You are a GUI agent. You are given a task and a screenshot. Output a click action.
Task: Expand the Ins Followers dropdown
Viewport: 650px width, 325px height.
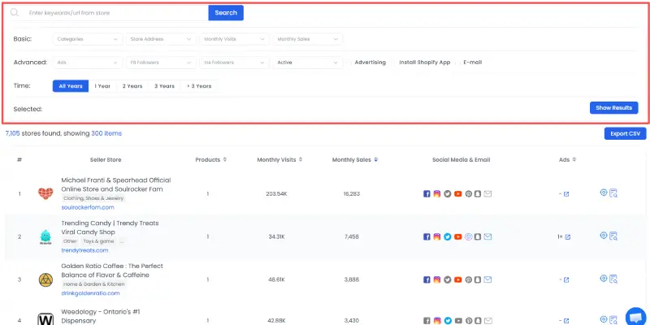(x=234, y=63)
